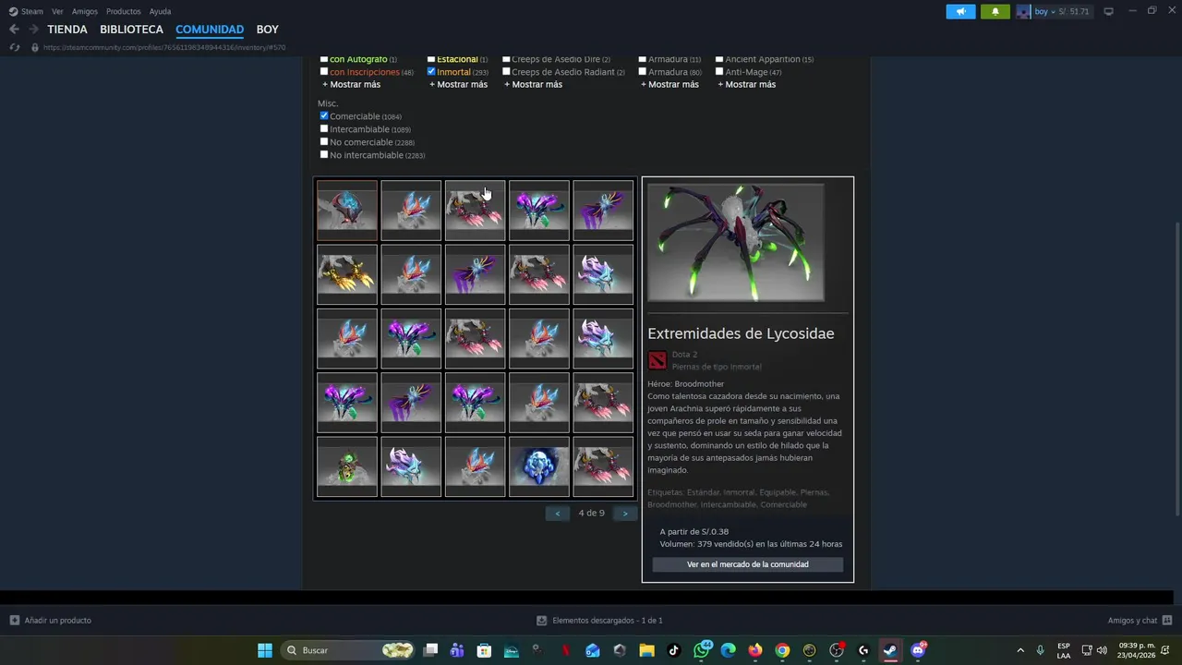Screen dimensions: 1182x665
Task: Open Google Chrome from the taskbar
Action: 782,650
